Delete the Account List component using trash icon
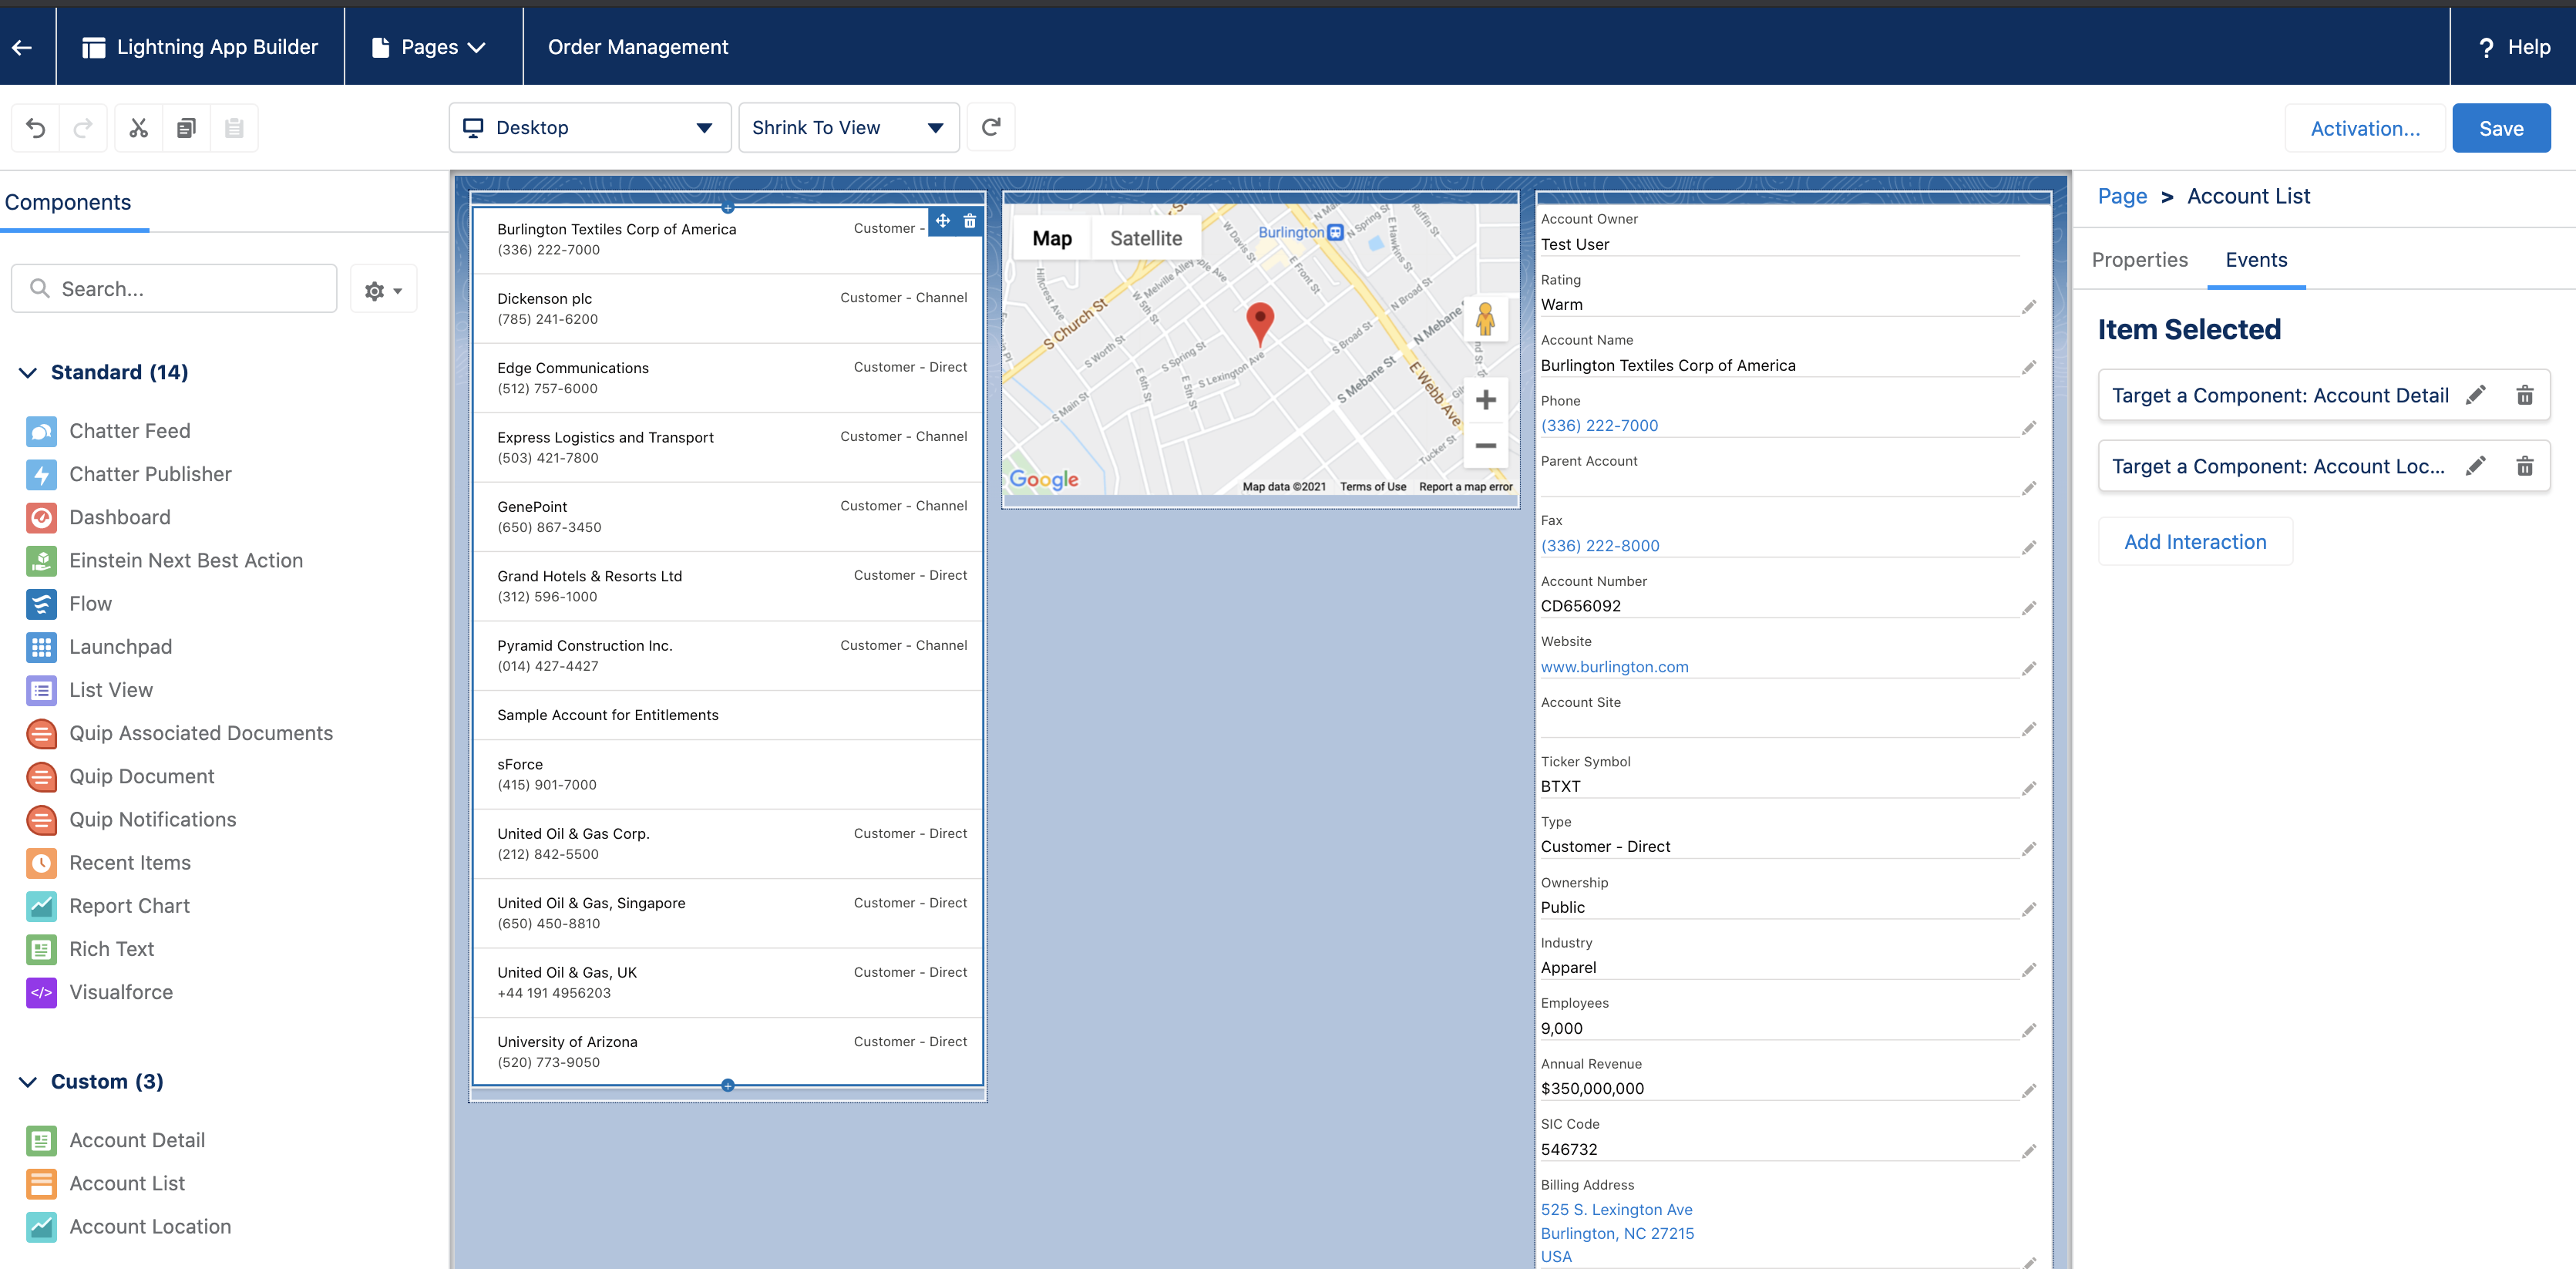2576x1269 pixels. (968, 221)
